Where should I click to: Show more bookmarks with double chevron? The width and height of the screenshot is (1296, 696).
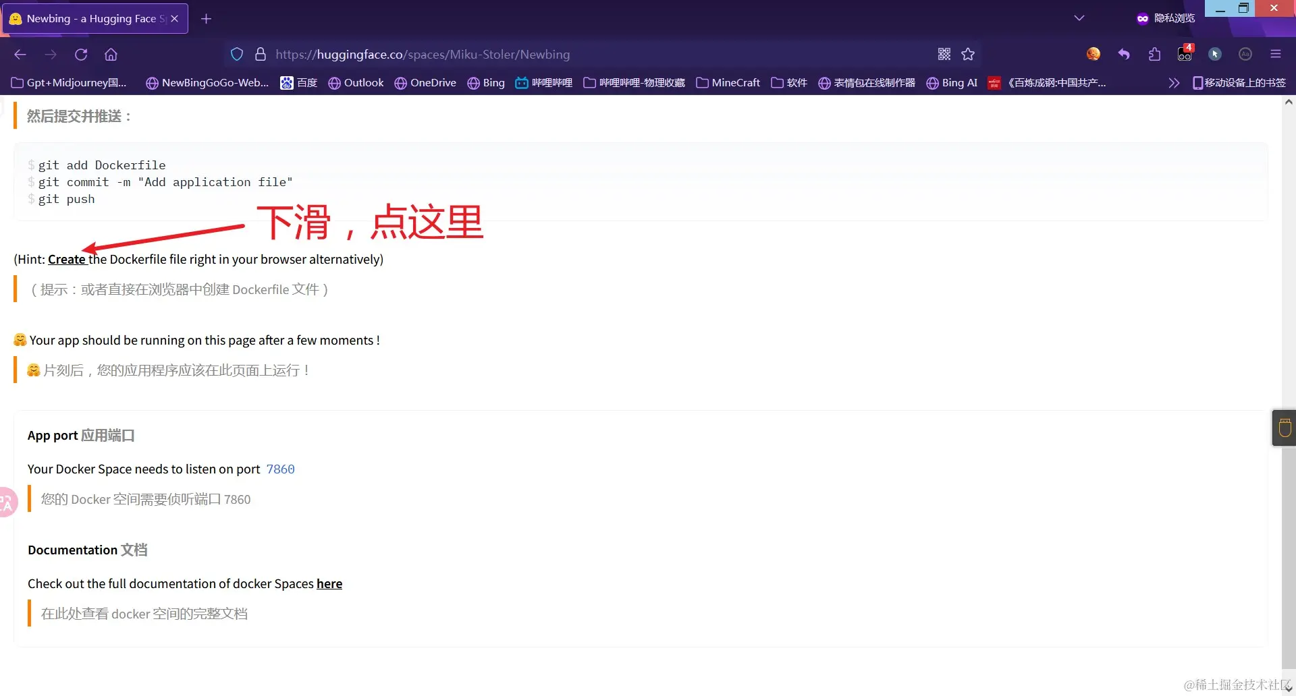tap(1174, 83)
